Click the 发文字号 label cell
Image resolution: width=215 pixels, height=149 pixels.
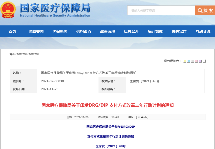(x=112, y=81)
